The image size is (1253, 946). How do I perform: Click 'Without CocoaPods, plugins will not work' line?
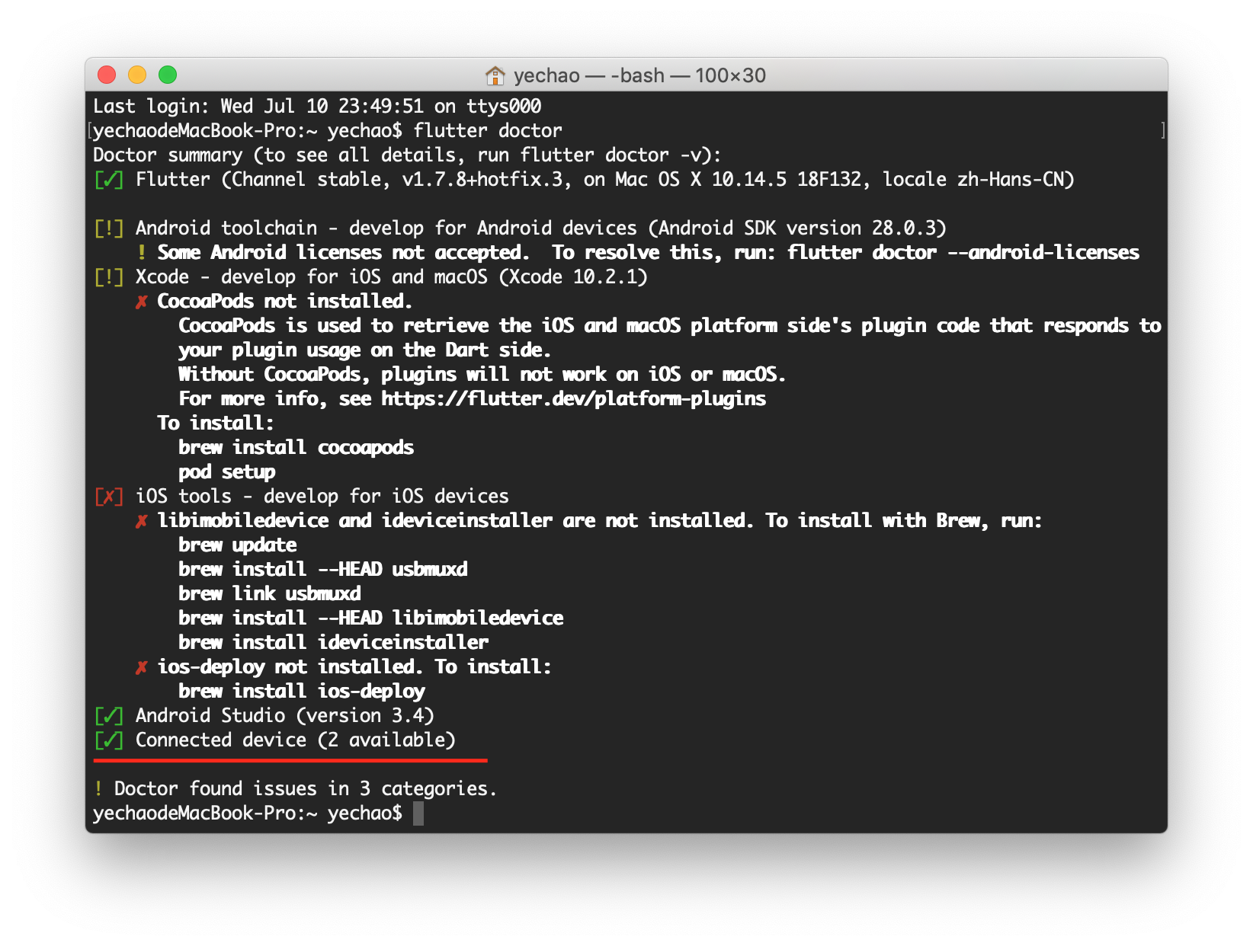point(482,375)
